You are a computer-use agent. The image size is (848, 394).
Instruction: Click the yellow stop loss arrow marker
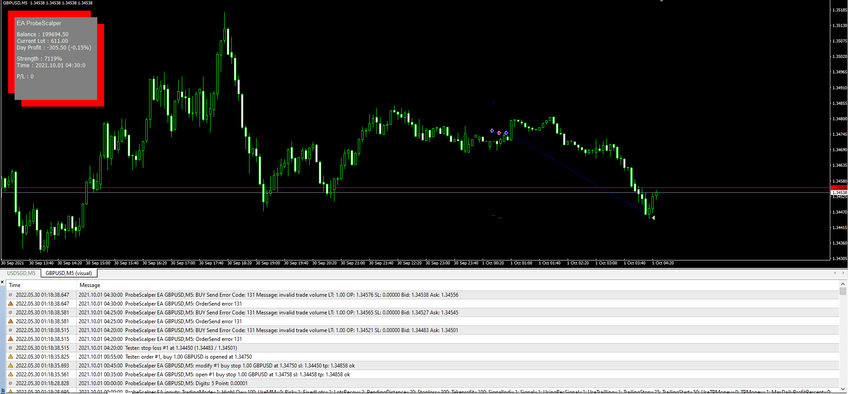(x=653, y=218)
